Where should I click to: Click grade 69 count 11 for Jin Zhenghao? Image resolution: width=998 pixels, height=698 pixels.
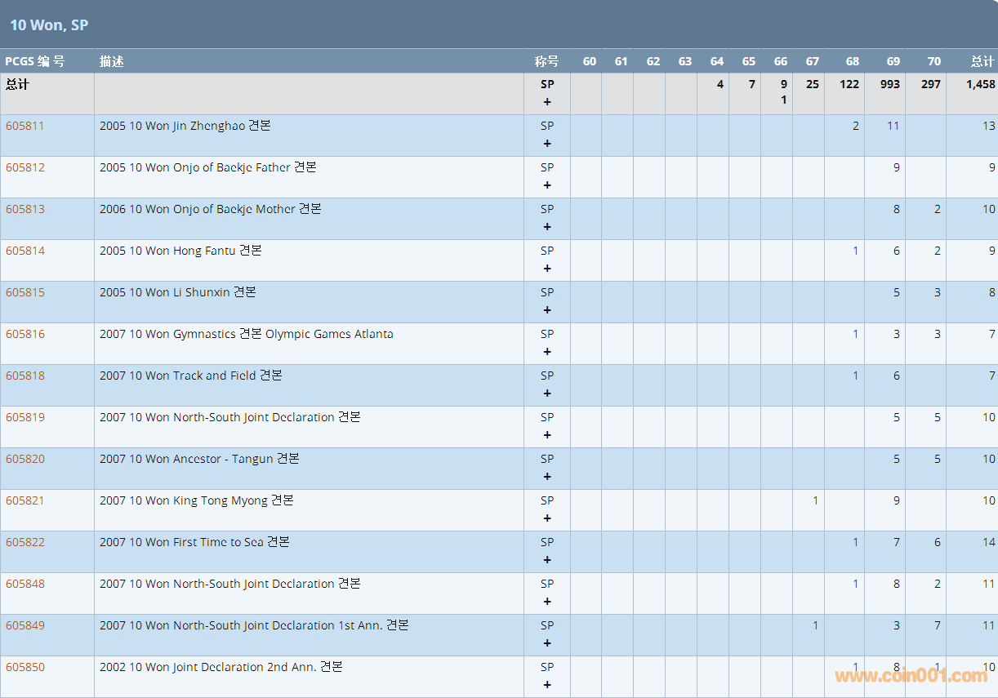point(893,126)
